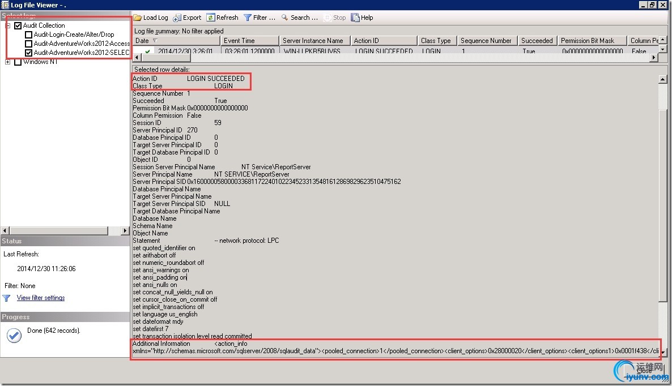Click the Date column sort arrow
Image resolution: width=672 pixels, height=386 pixels.
[155, 41]
